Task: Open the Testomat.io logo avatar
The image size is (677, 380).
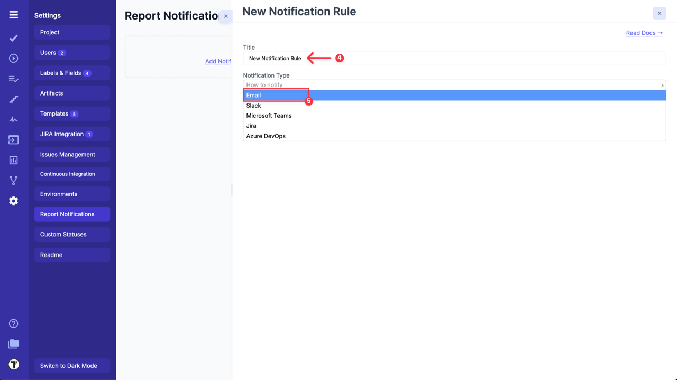Action: click(x=14, y=364)
